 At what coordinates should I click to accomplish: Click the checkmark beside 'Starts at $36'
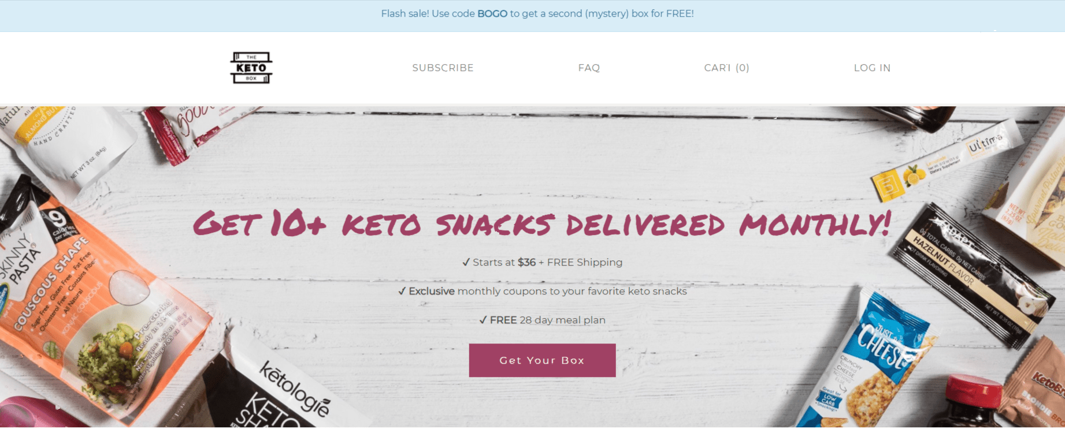tap(466, 263)
